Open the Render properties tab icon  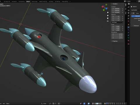129,10
